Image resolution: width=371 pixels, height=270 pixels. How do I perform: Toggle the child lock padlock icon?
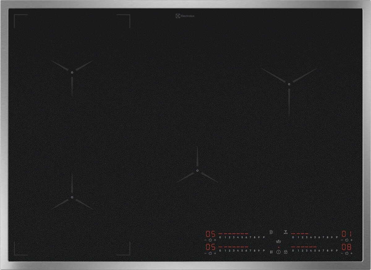click(x=286, y=252)
